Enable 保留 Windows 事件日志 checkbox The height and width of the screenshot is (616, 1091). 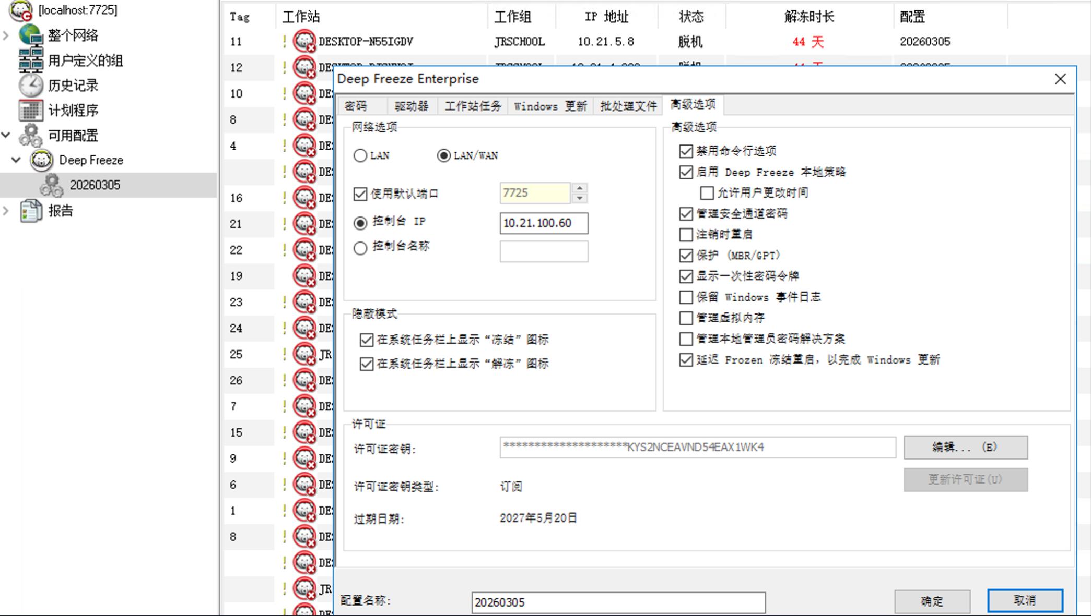tap(686, 297)
